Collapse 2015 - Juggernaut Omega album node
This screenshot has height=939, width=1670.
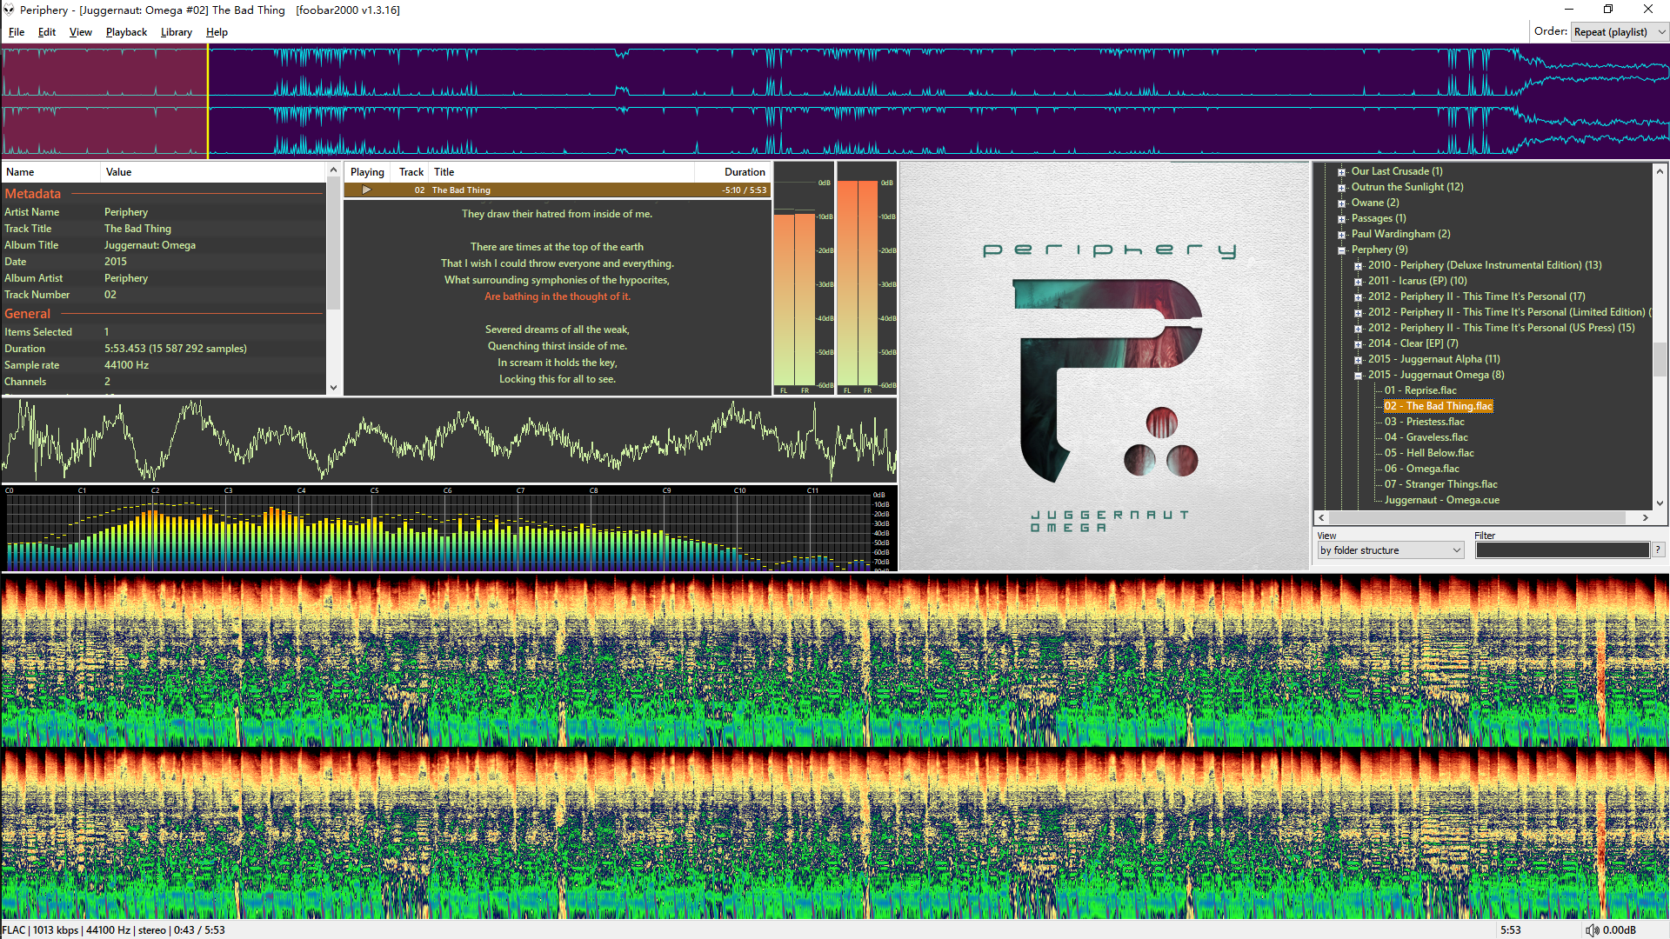point(1358,375)
